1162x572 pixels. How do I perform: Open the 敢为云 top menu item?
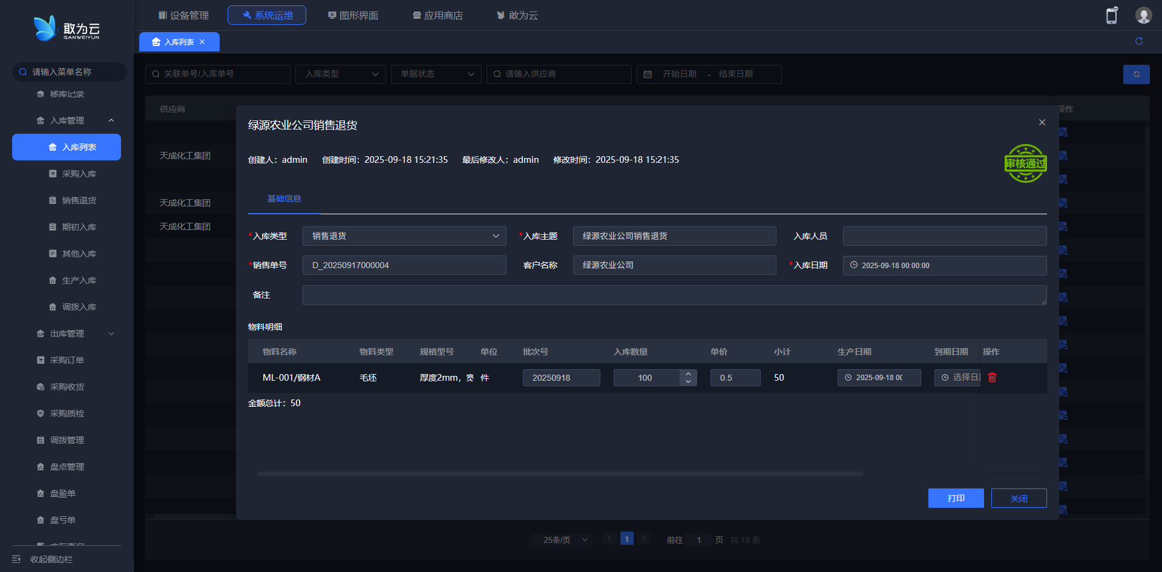517,15
